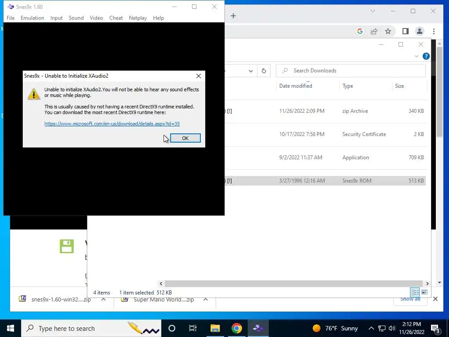Close the XAudio2 warning dialog
Viewport: 449px width, 337px height.
pyautogui.click(x=199, y=76)
